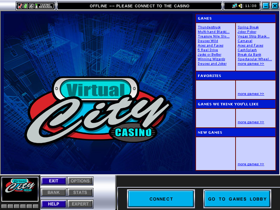Open the Casino Rewards badge
280x210 pixels.
(44, 6)
